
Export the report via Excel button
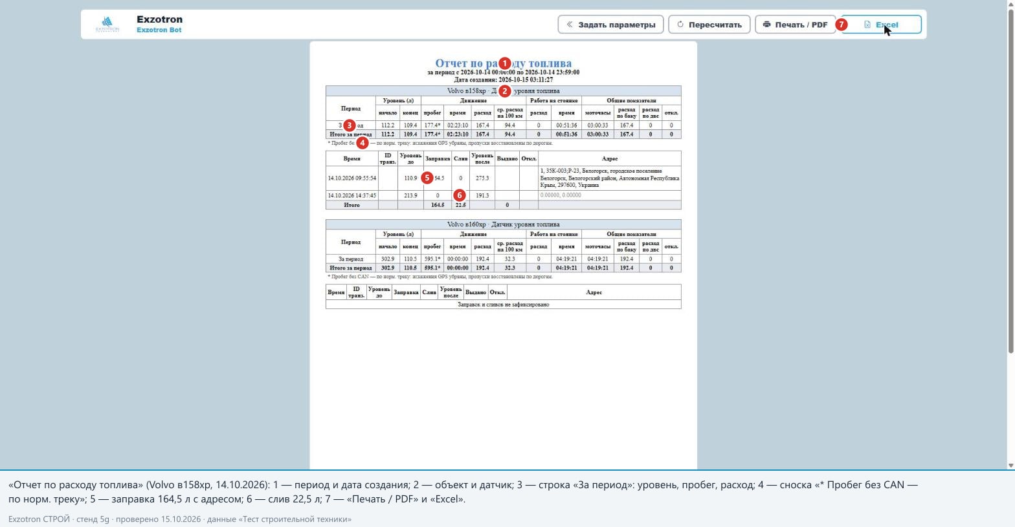click(x=881, y=25)
